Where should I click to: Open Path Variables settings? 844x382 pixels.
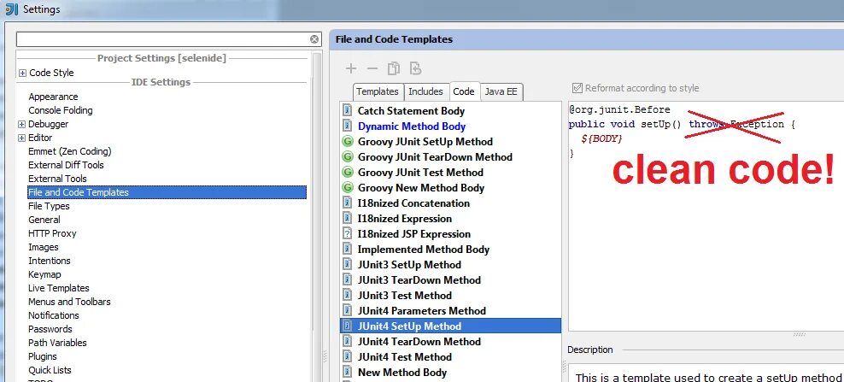[57, 343]
